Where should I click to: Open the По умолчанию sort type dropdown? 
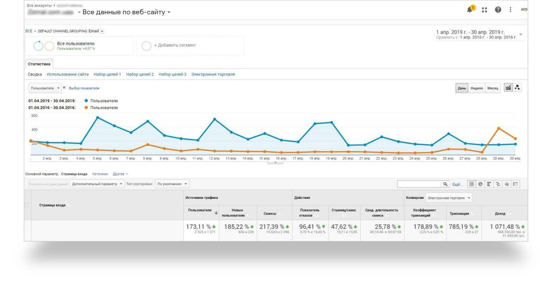(x=172, y=184)
